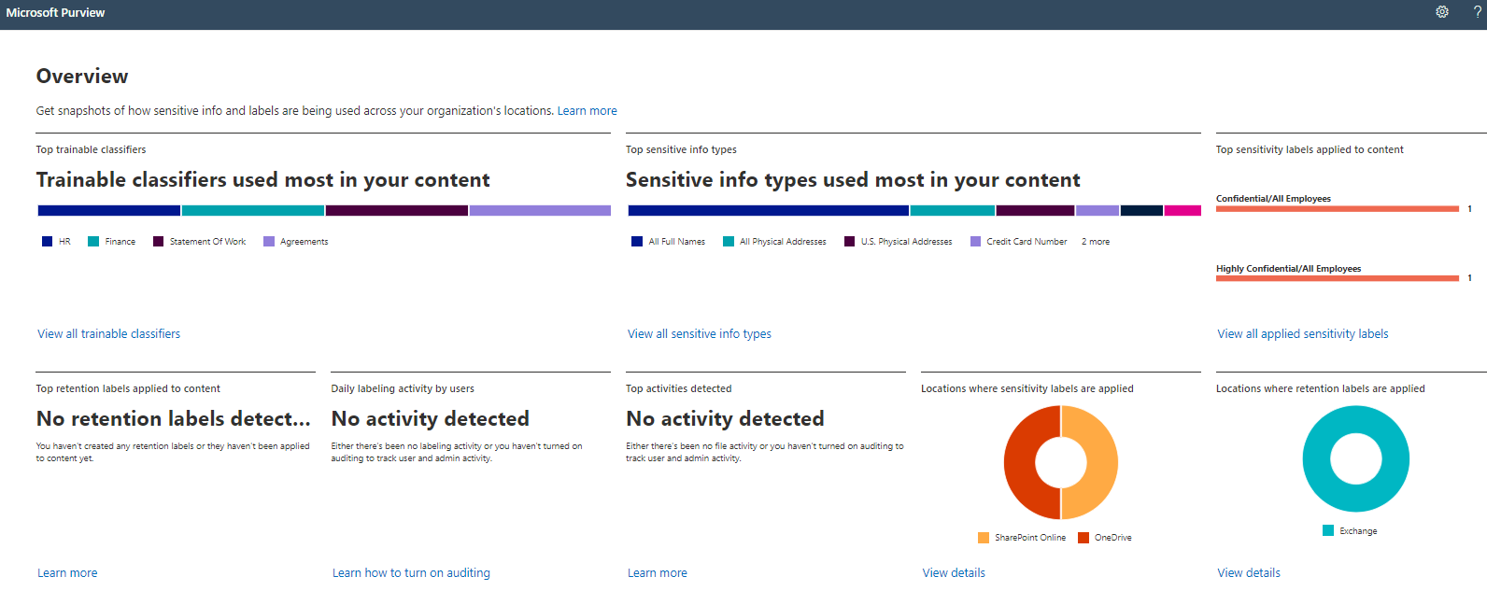Click the Microsoft Purview header title
The image size is (1487, 605).
coord(56,13)
